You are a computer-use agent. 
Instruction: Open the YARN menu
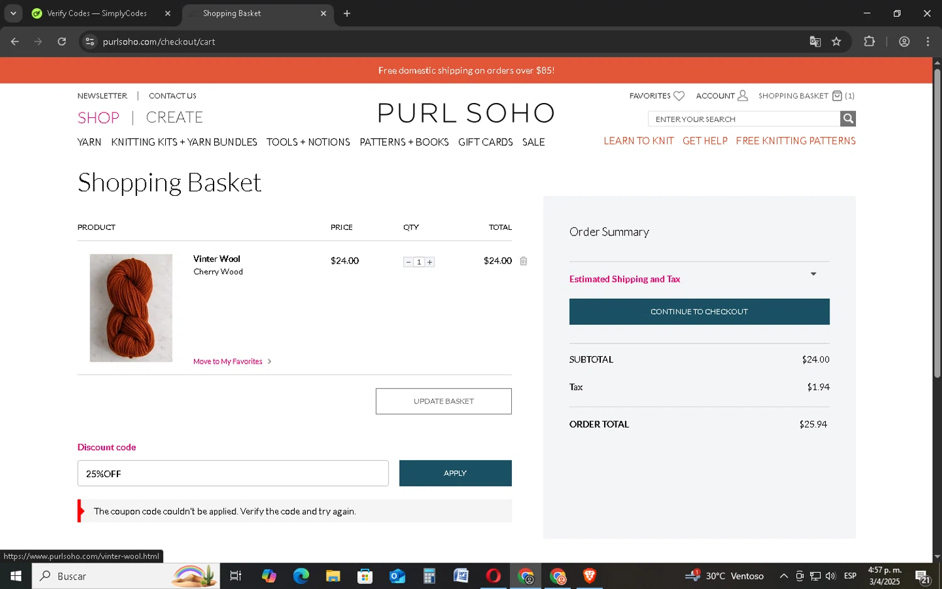[89, 143]
